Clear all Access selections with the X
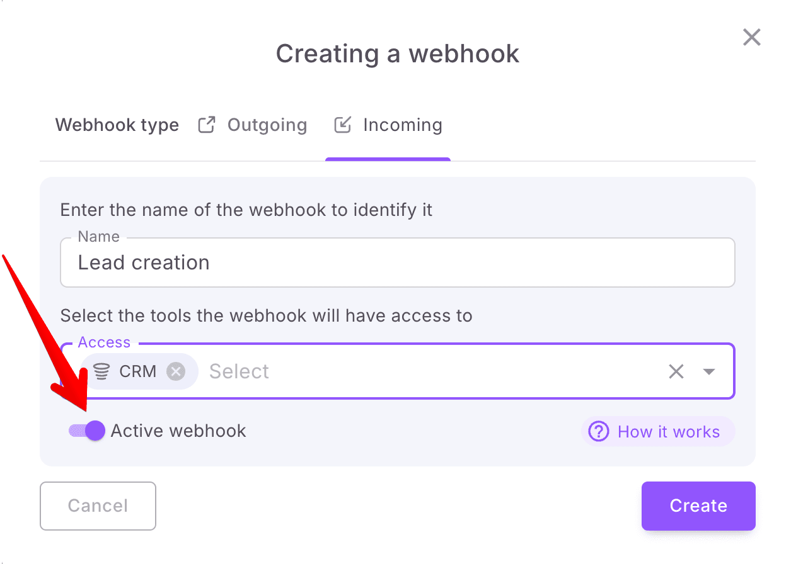This screenshot has width=791, height=564. tap(676, 371)
